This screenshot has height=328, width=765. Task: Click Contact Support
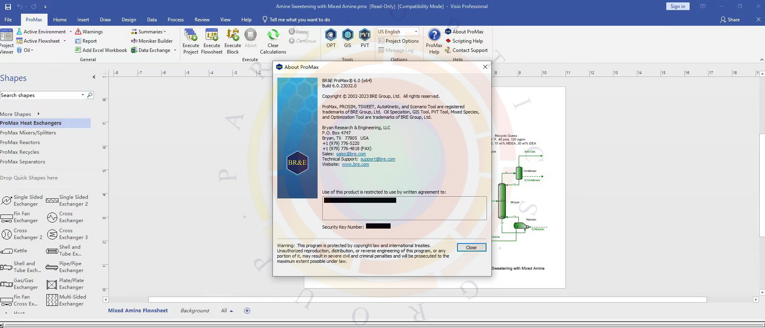click(466, 50)
